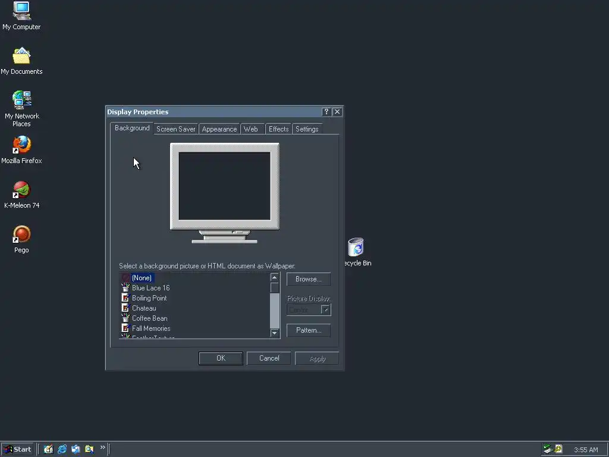Viewport: 609px width, 457px height.
Task: Open Outlook Express from quick launch
Action: (x=76, y=449)
